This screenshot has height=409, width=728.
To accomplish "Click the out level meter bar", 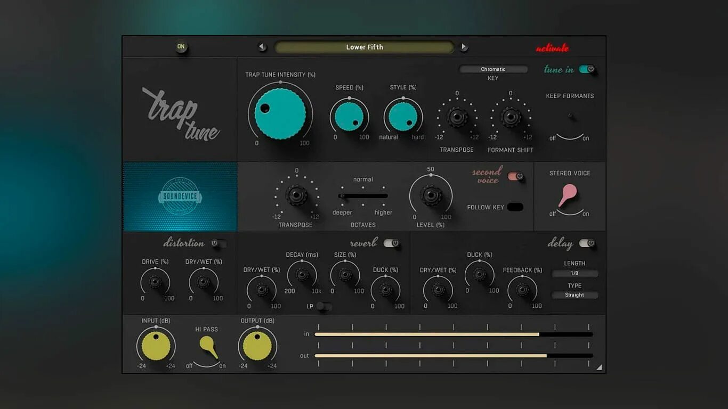I will click(454, 356).
